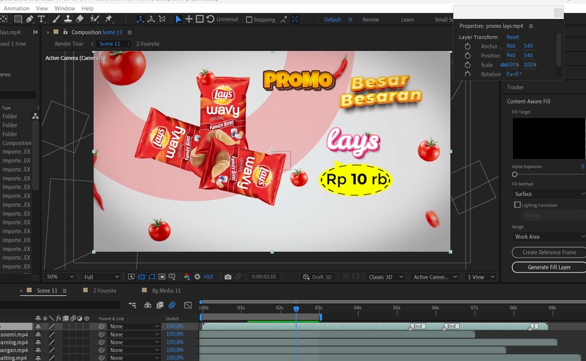Select the Puppet Pin tool

109,19
